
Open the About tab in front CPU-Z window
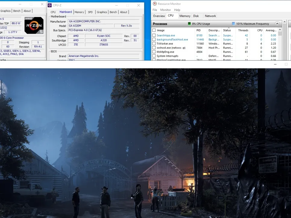point(124,12)
